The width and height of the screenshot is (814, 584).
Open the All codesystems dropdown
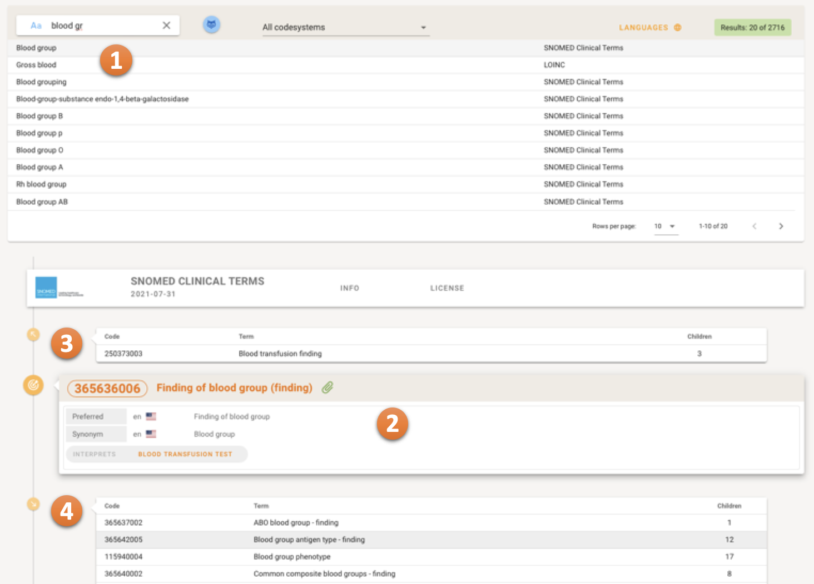[x=345, y=27]
